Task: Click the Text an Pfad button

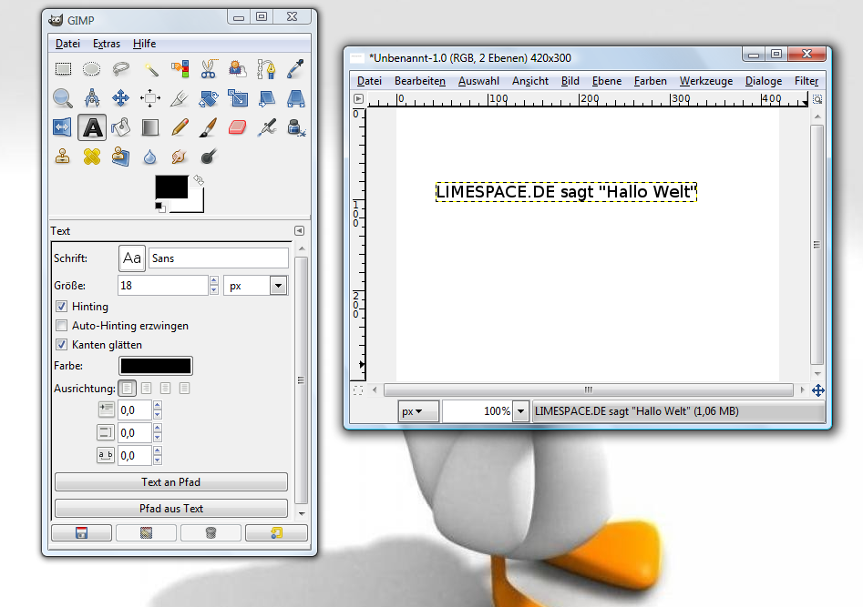Action: click(x=171, y=482)
